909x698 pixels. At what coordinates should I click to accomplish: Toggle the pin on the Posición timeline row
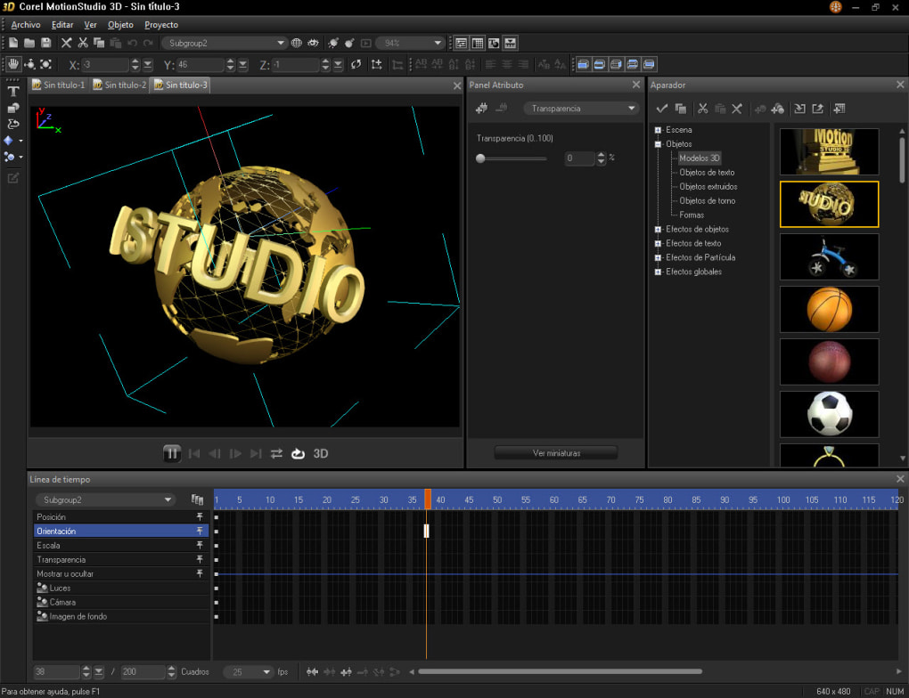pos(199,516)
